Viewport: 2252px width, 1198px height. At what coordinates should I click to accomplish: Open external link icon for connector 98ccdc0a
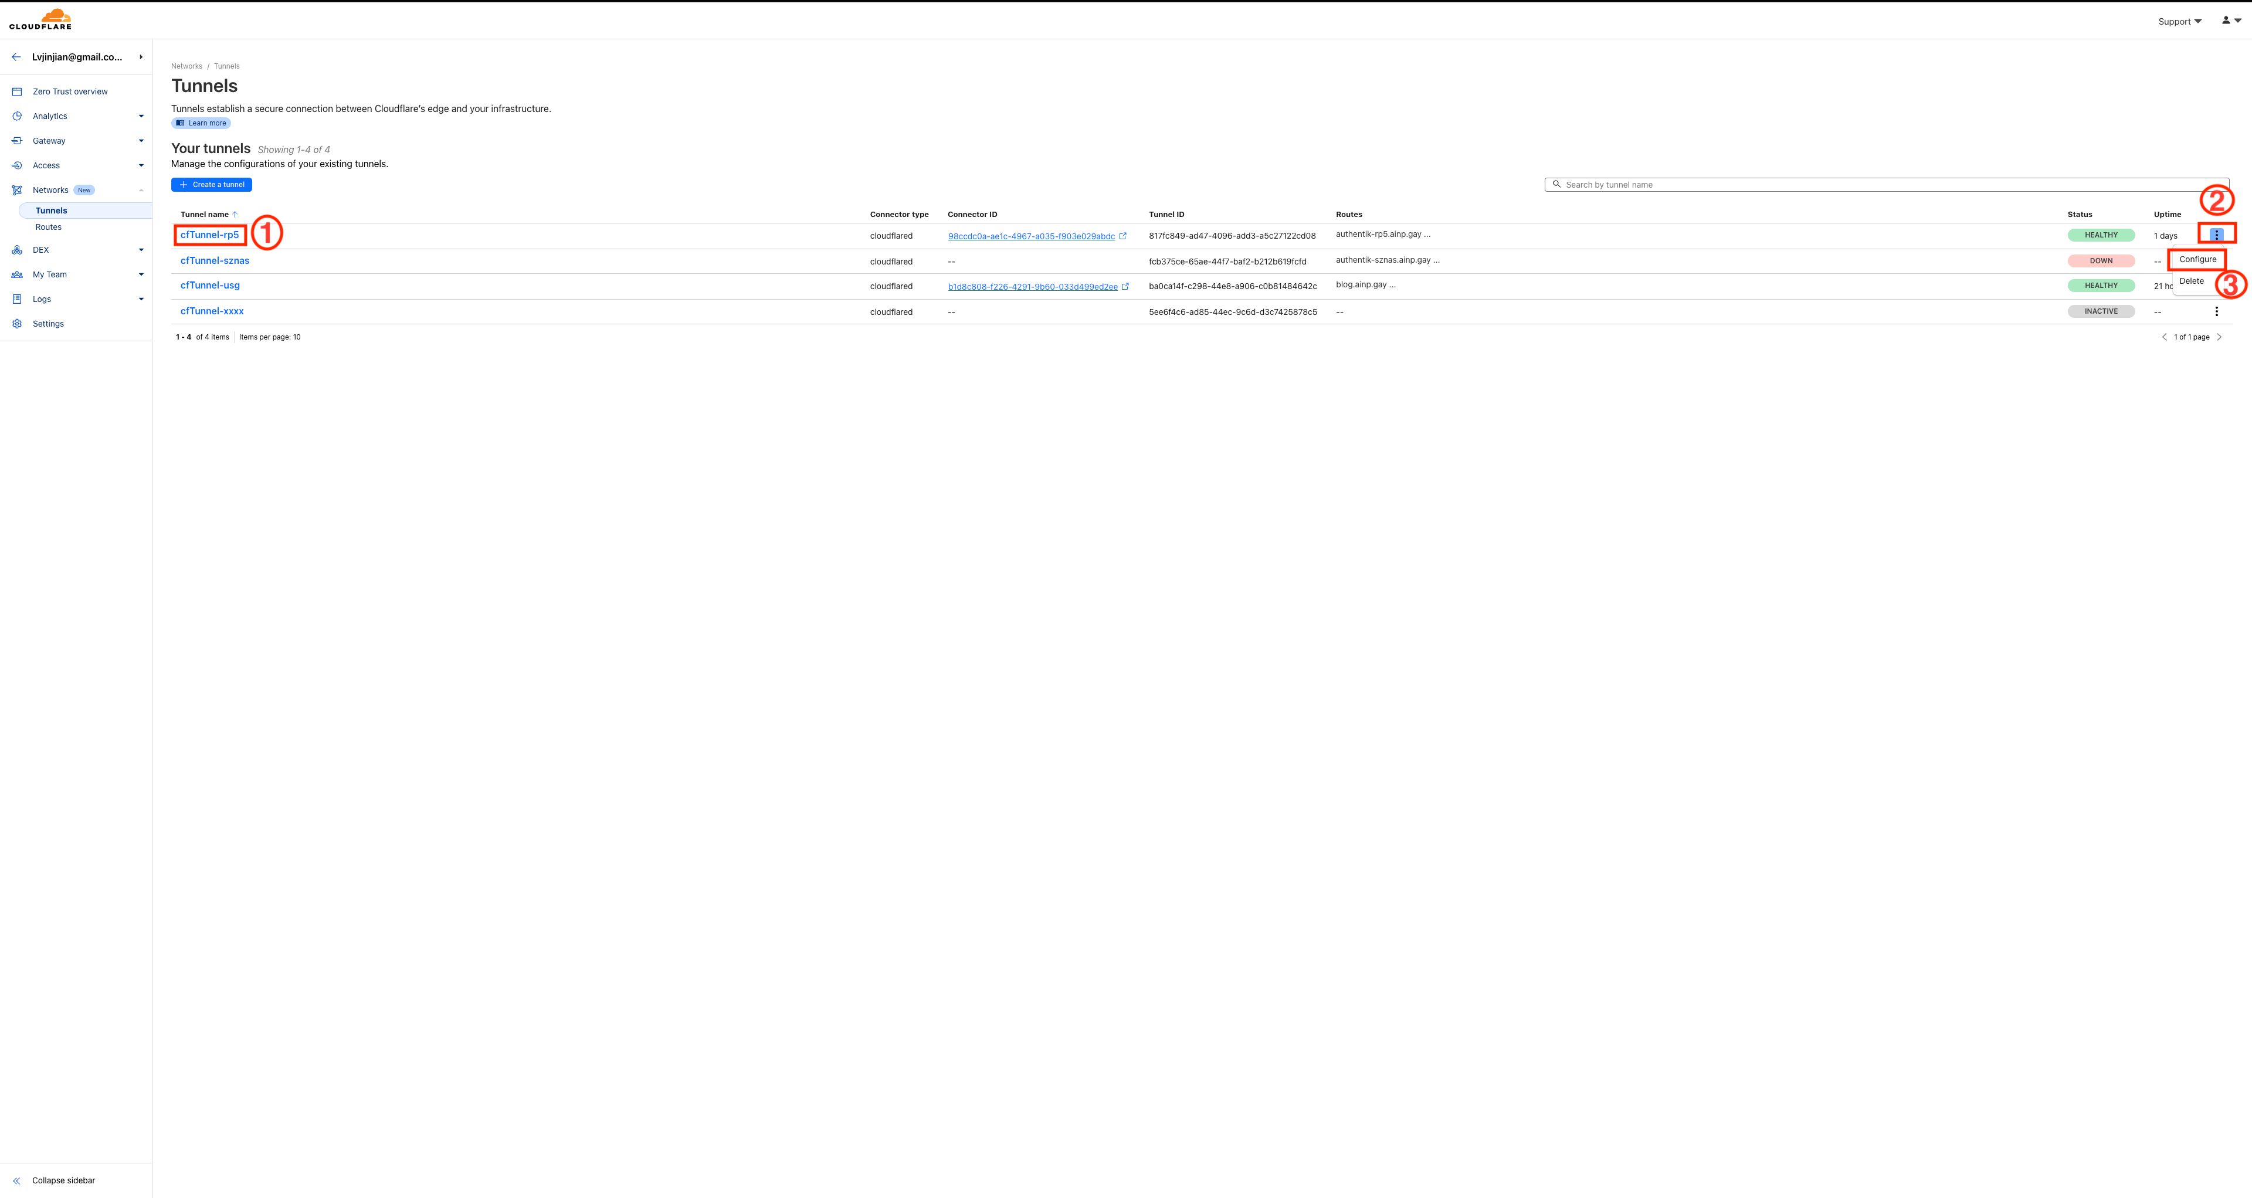click(x=1124, y=236)
